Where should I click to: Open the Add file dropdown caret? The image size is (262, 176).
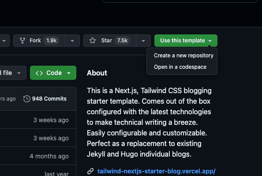pyautogui.click(x=19, y=73)
